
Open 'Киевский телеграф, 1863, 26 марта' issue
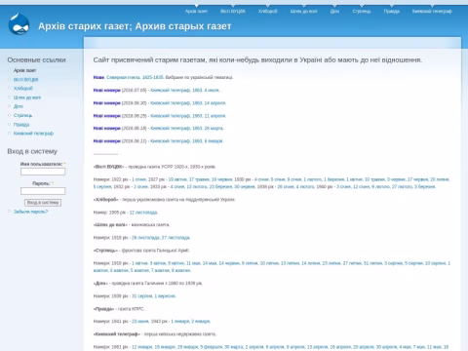[187, 128]
